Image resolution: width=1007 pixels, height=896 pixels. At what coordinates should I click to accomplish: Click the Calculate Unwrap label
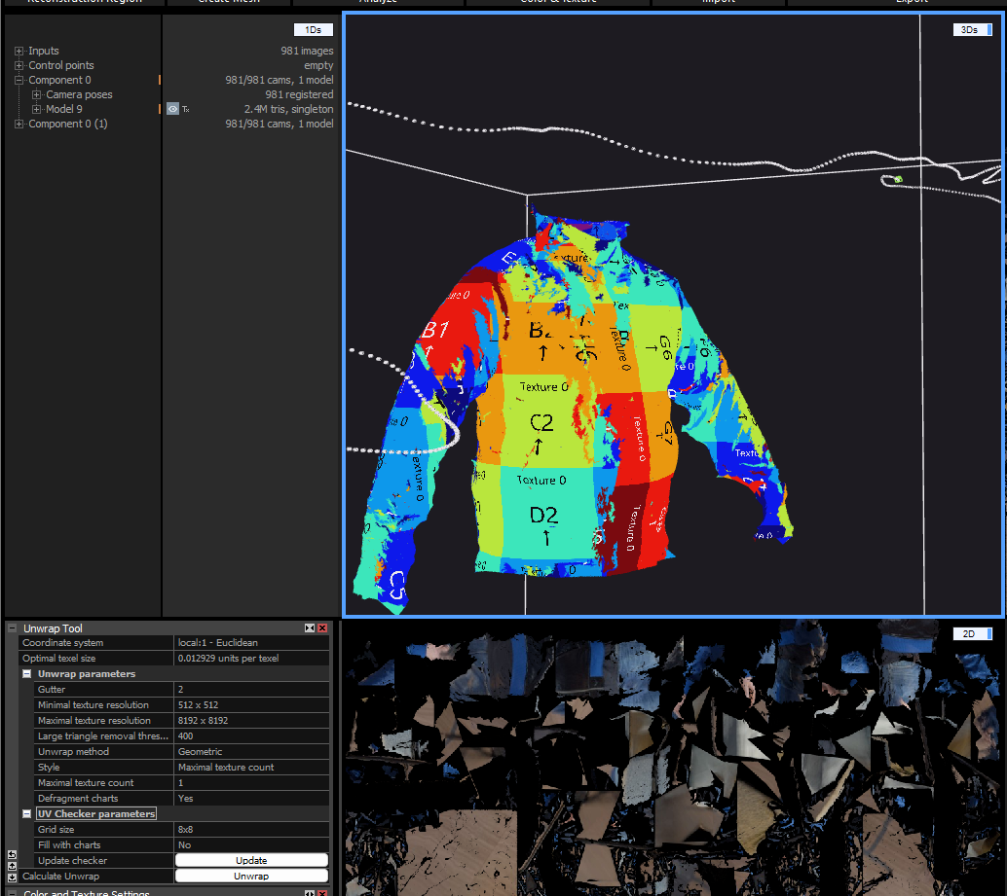(61, 876)
